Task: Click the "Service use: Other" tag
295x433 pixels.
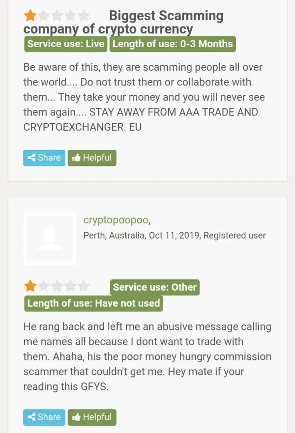Action: coord(155,287)
